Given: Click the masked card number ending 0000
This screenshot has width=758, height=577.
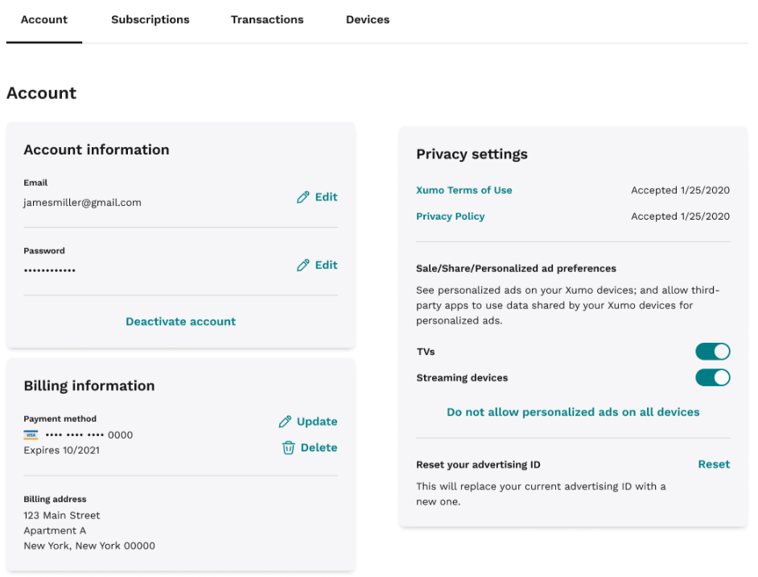Looking at the screenshot, I should pyautogui.click(x=89, y=435).
